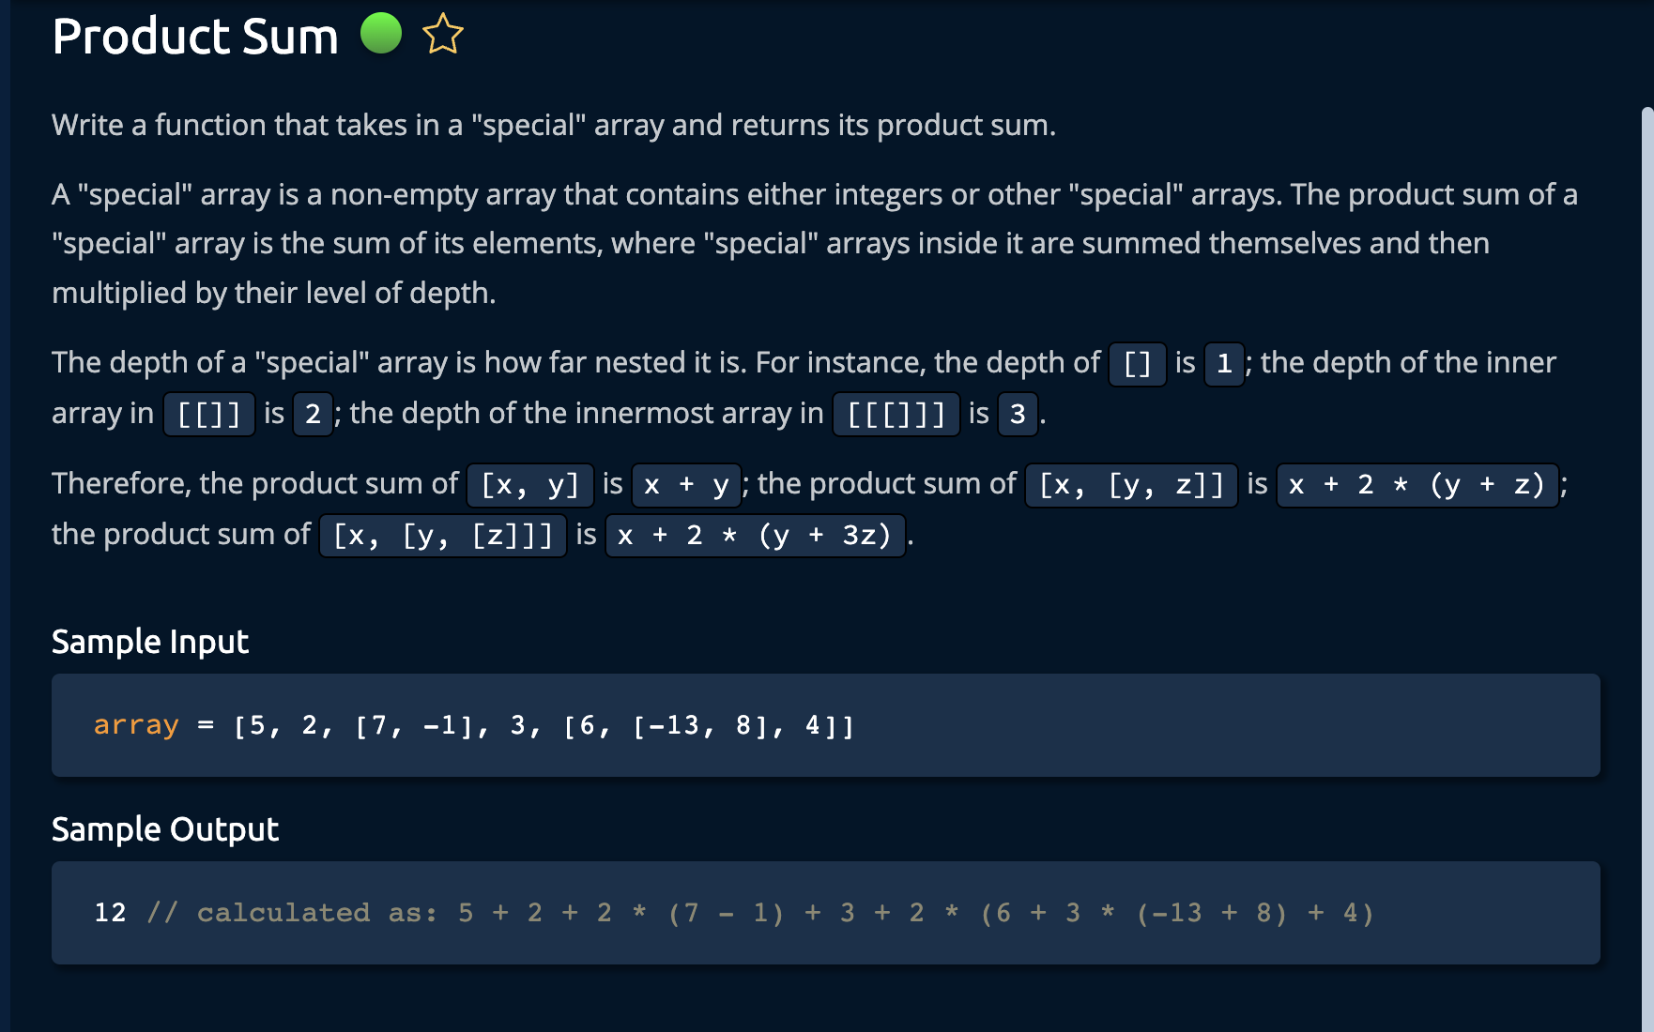Click the inline code snippet '[[]]'
Viewport: 1654px width, 1032px height.
[x=209, y=415]
